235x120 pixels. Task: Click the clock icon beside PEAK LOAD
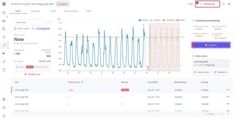tap(15, 29)
